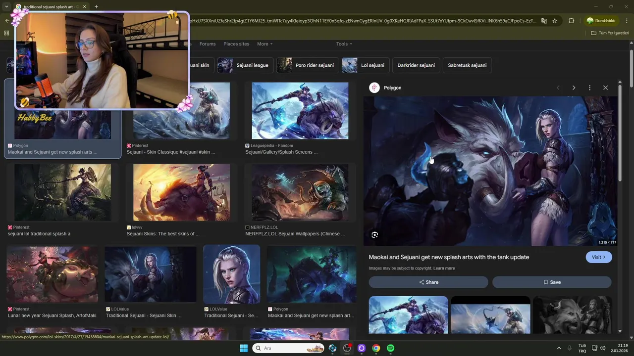The width and height of the screenshot is (634, 356).
Task: Open Spotify from the taskbar
Action: pos(390,348)
